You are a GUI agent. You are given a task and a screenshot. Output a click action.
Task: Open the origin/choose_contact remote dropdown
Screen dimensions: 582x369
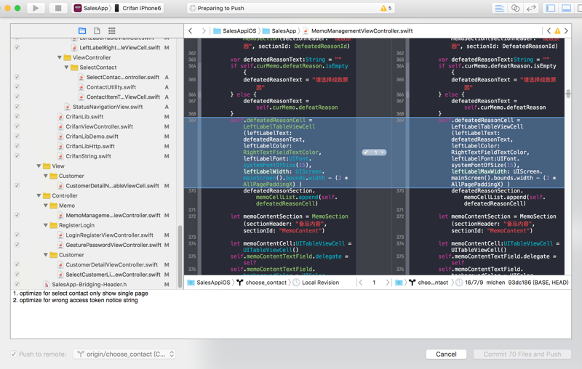124,354
